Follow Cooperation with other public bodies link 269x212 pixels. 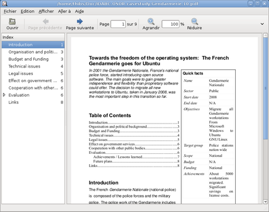point(134,148)
